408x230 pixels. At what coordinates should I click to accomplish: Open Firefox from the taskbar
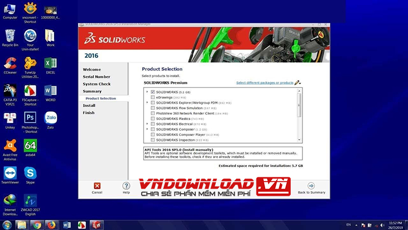52,225
